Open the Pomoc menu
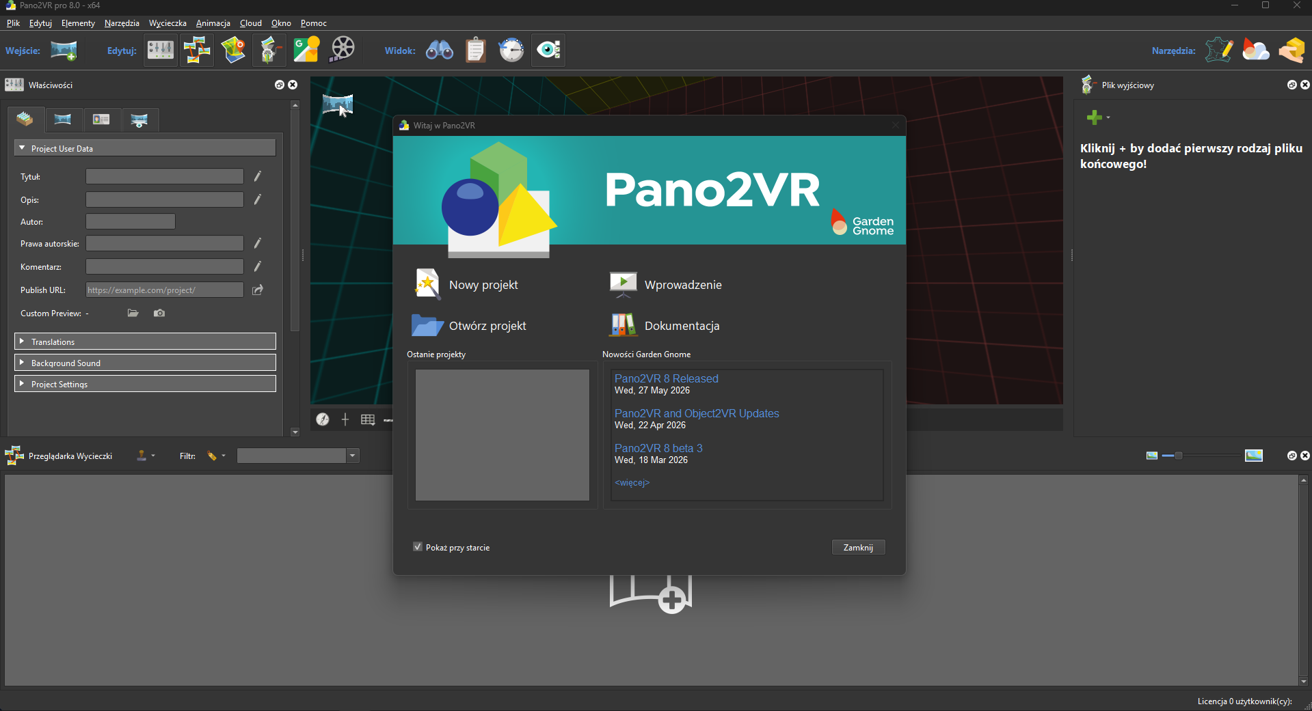Viewport: 1312px width, 711px height. coord(314,23)
